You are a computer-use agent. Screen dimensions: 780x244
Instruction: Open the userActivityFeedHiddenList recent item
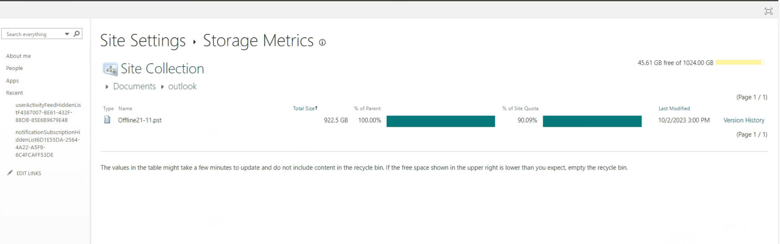48,113
